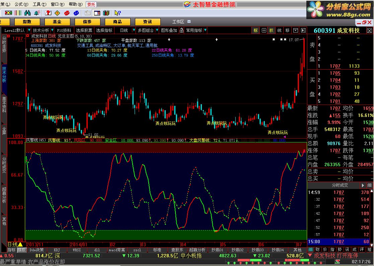The image size is (374, 266).
Task: Click the yellow diamond arrow icon
Action: click(x=57, y=13)
